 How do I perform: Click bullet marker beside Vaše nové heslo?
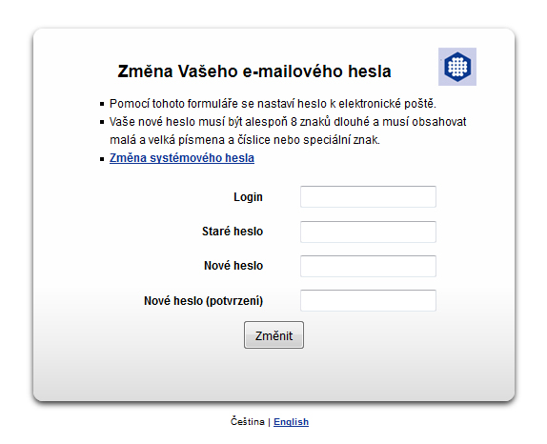102,122
